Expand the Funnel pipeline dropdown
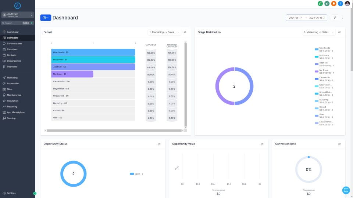 point(164,32)
